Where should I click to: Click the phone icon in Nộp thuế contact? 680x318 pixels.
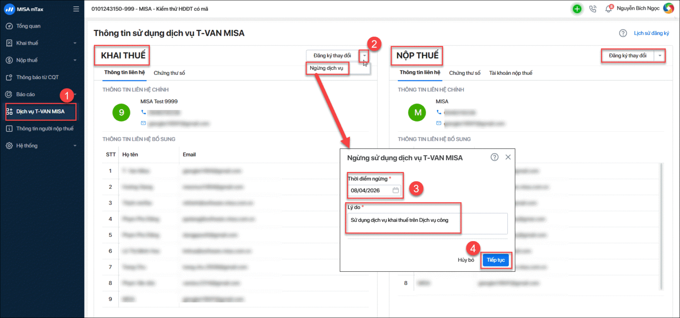tap(439, 112)
